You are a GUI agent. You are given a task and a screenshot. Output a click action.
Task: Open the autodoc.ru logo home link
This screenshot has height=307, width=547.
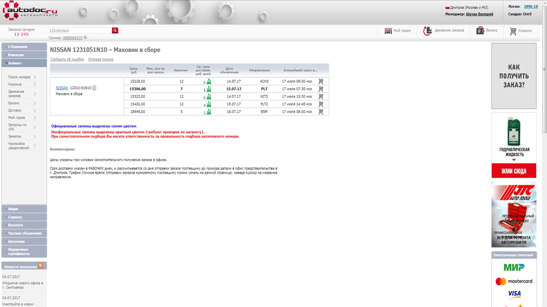[30, 11]
